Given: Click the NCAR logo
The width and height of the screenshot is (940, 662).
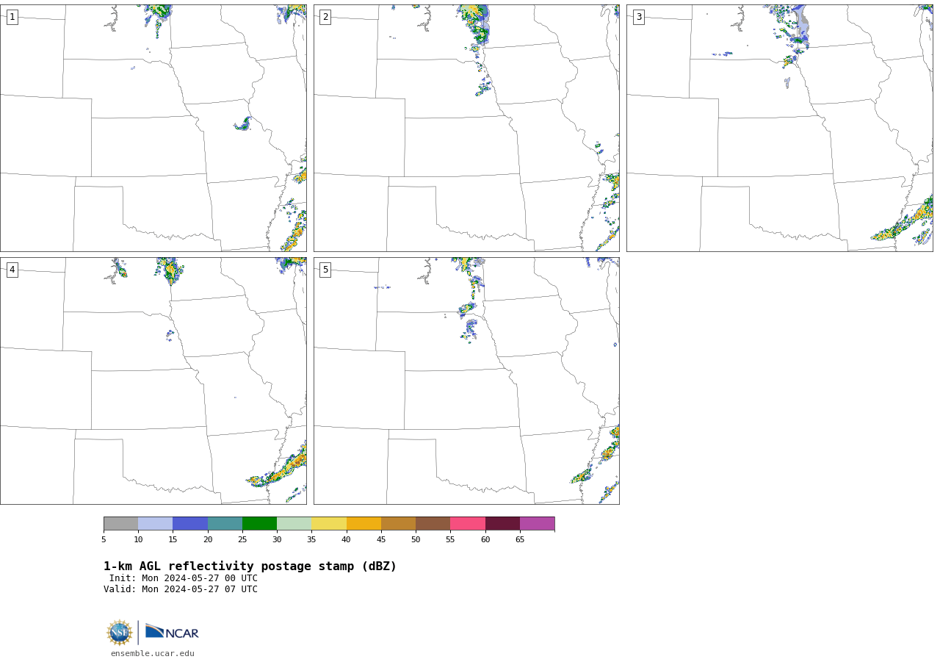Looking at the screenshot, I should pos(172,632).
